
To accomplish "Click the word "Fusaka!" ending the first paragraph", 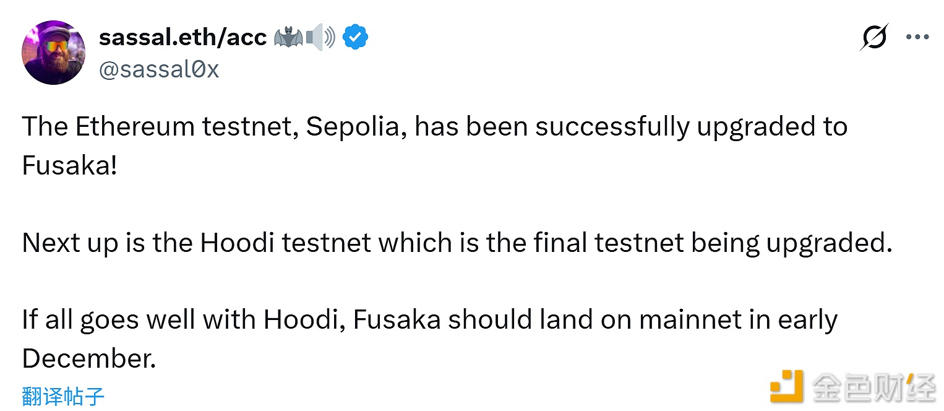I will pyautogui.click(x=69, y=165).
